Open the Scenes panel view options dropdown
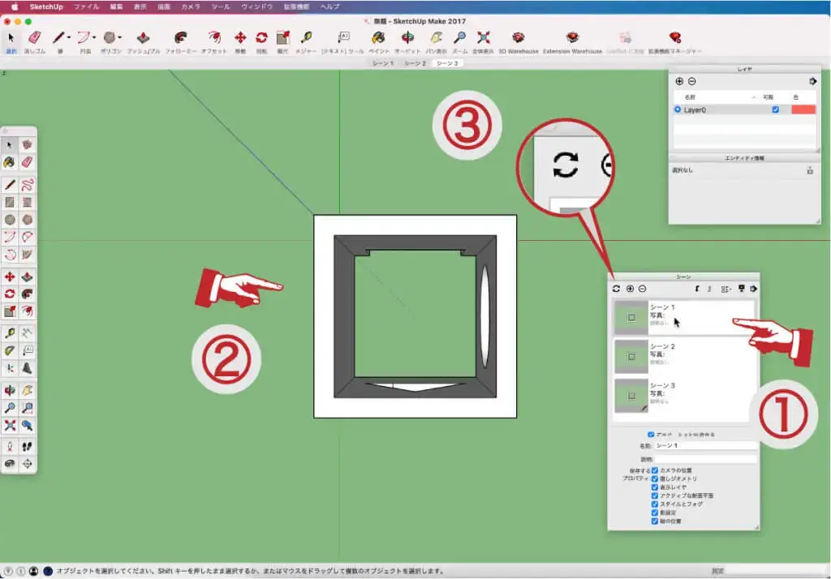The width and height of the screenshot is (831, 579). [x=726, y=289]
